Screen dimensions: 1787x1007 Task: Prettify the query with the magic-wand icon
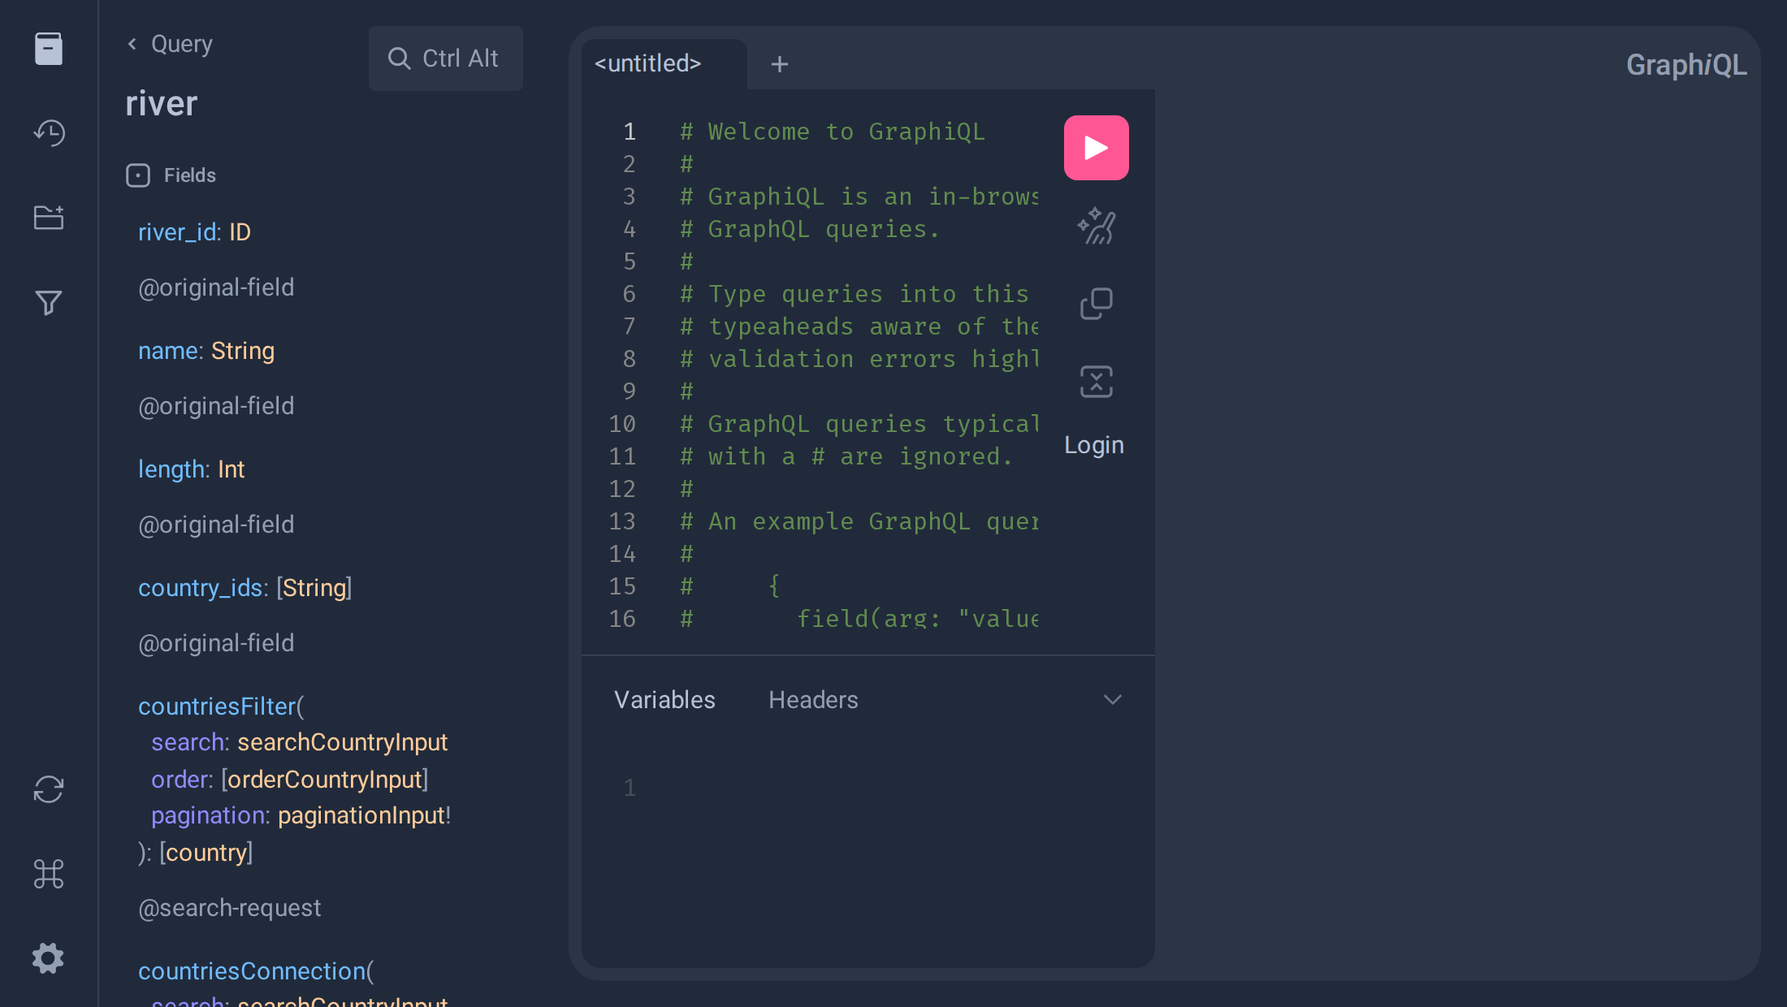(1097, 226)
